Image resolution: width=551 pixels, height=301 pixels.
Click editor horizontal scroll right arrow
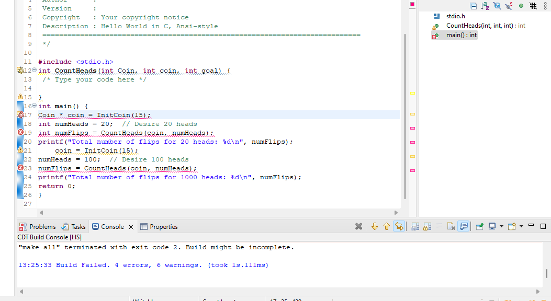tap(396, 213)
